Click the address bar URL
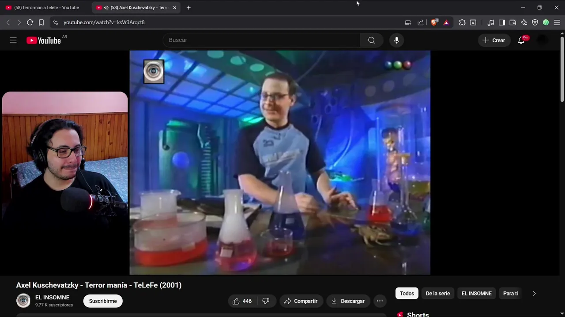 click(x=104, y=22)
